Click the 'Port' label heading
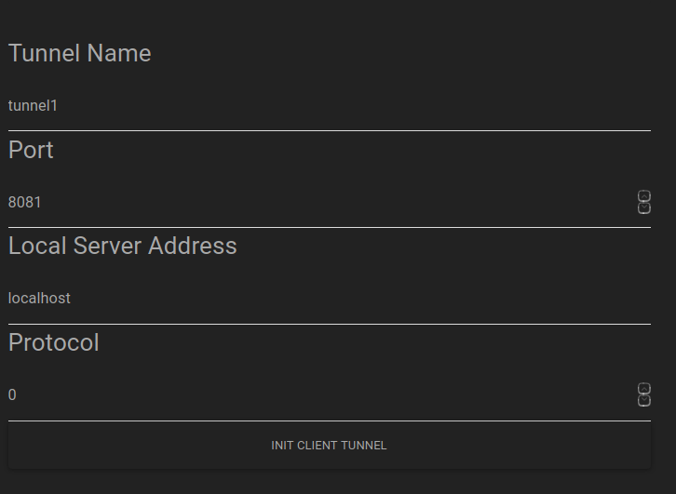 coord(31,151)
